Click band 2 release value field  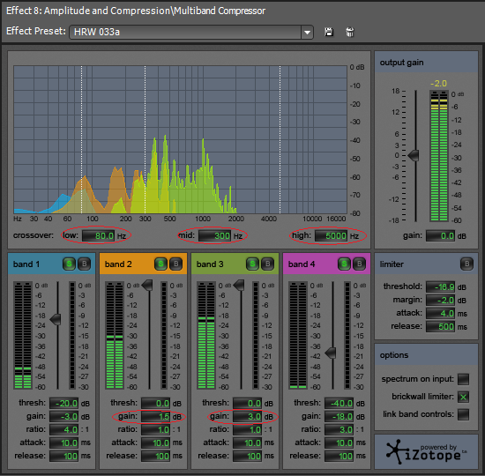pos(155,456)
